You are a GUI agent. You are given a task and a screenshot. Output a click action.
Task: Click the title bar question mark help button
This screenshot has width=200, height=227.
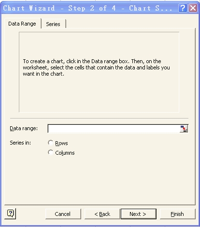[183, 8]
